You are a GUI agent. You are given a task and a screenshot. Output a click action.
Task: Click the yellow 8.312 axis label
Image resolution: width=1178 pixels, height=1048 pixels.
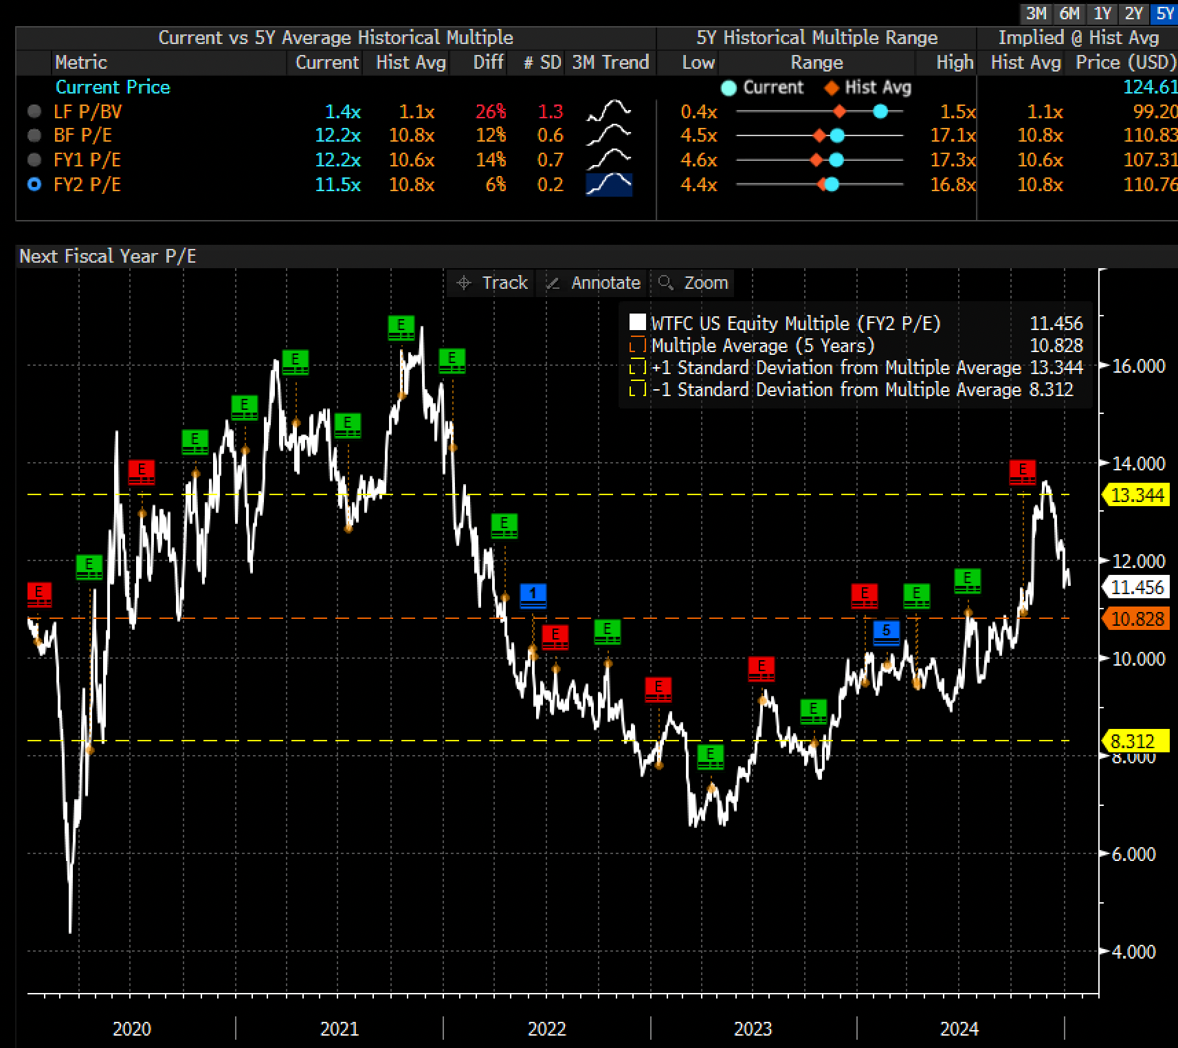point(1137,741)
